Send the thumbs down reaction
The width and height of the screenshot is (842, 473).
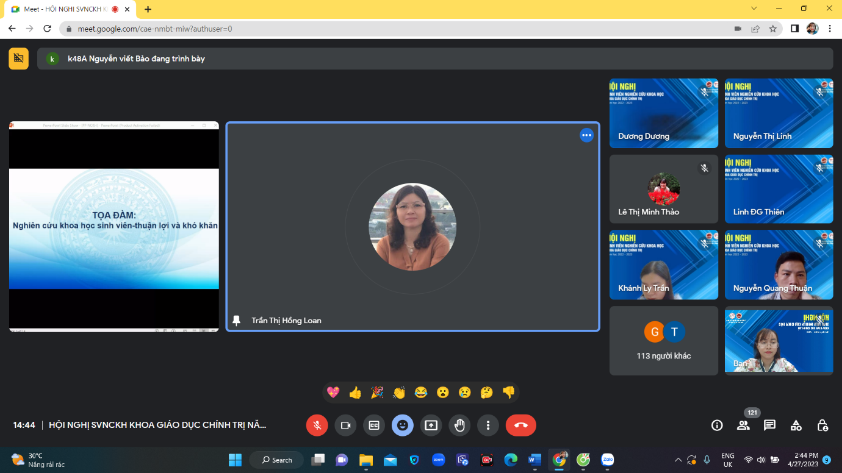pyautogui.click(x=508, y=393)
